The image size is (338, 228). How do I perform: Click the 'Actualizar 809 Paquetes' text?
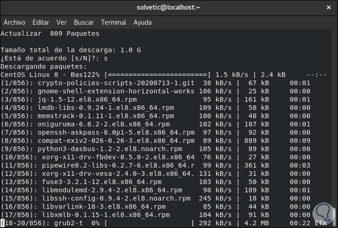[x=50, y=33]
